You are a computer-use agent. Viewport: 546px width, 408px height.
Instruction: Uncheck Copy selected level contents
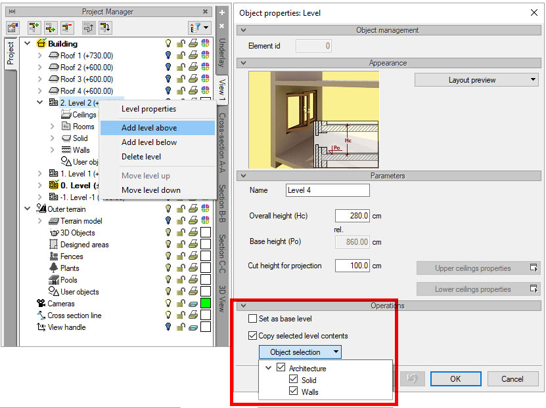pos(252,336)
